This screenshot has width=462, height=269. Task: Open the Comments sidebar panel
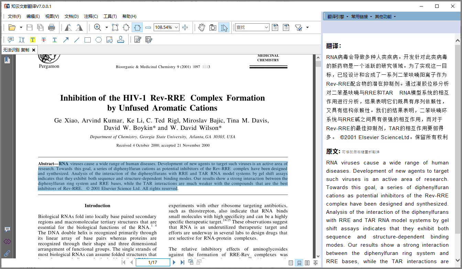7,229
